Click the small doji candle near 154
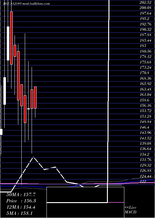Image resolution: width=155 pixels, height=218 pixels. 29,109
